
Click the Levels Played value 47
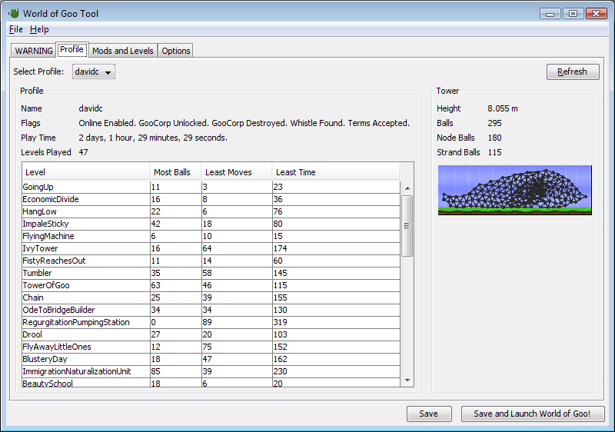click(x=83, y=152)
